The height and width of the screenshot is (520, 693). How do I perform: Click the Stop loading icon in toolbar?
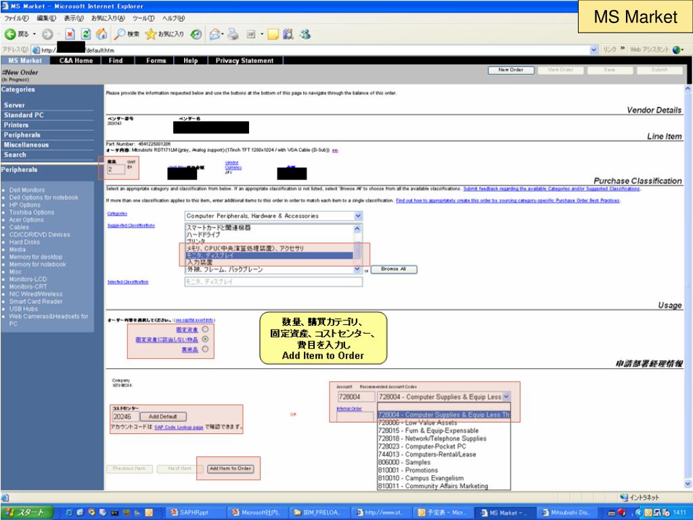pyautogui.click(x=70, y=34)
